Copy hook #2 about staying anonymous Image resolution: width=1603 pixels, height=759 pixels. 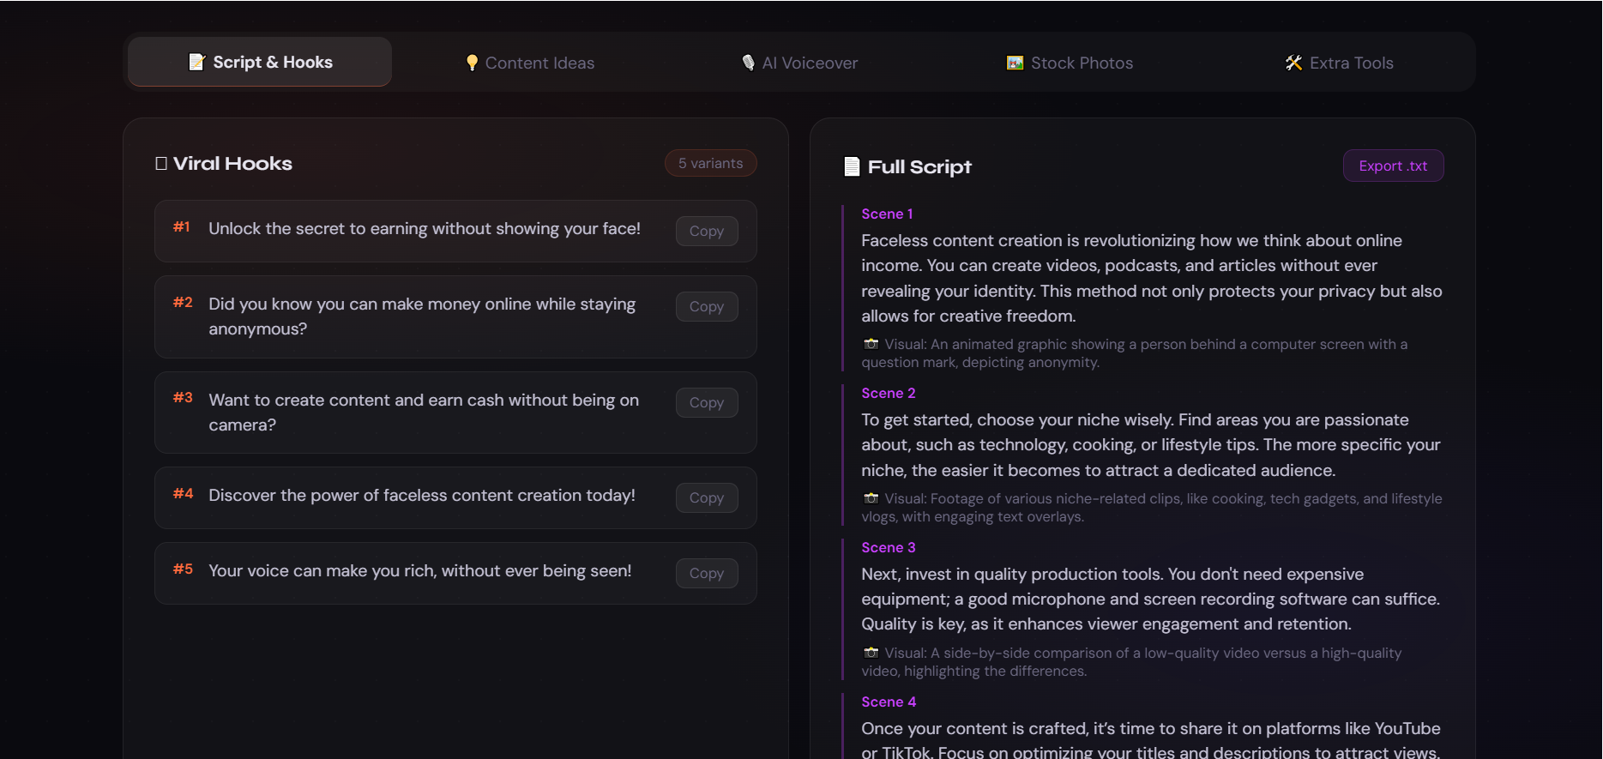[707, 306]
